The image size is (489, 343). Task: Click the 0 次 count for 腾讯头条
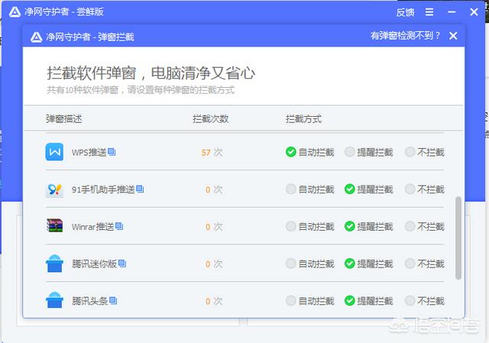point(214,301)
